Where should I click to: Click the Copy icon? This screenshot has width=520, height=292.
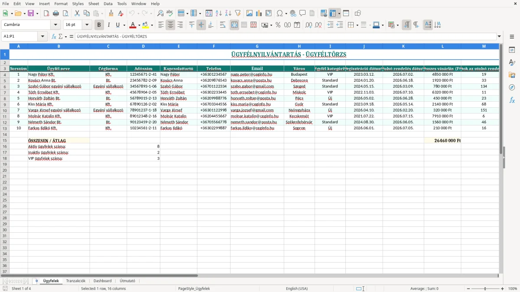pos(87,13)
